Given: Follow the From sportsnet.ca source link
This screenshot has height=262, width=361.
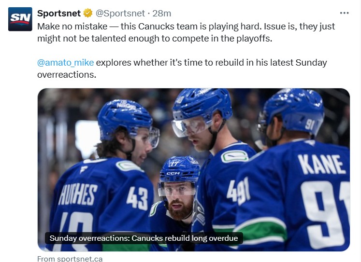Looking at the screenshot, I should click(70, 259).
